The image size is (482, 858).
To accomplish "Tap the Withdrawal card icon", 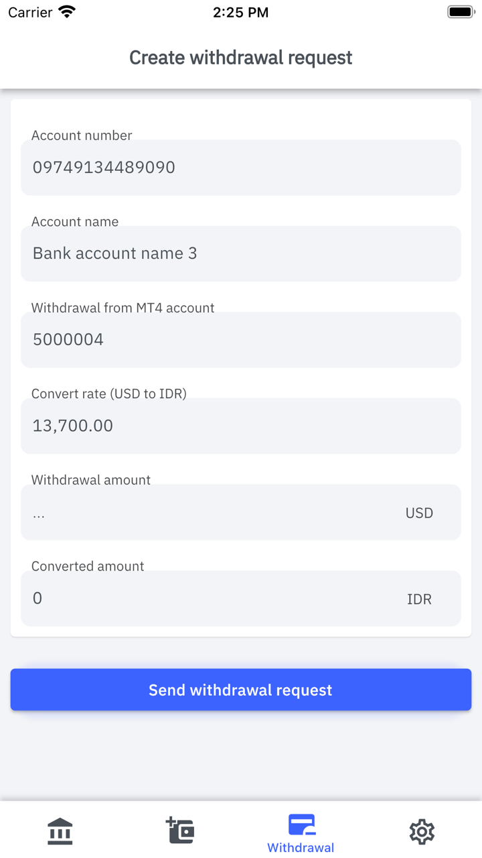I will tap(301, 824).
